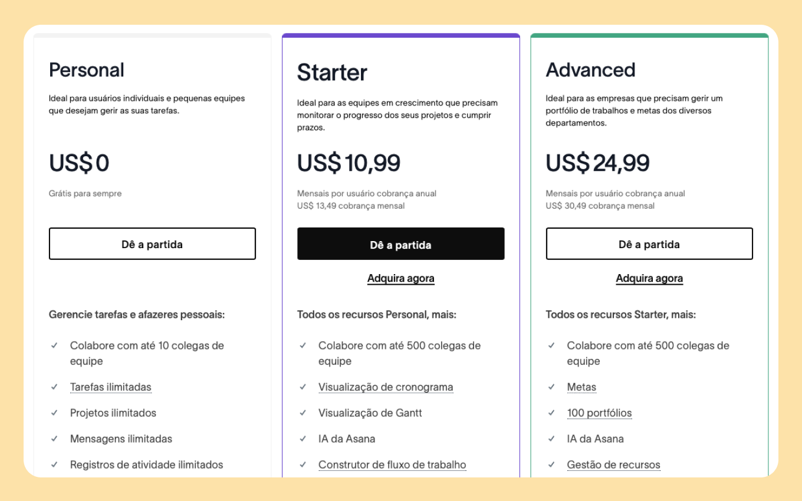Click the "Starter" plan heading
Screen dimensions: 802x501
(332, 72)
